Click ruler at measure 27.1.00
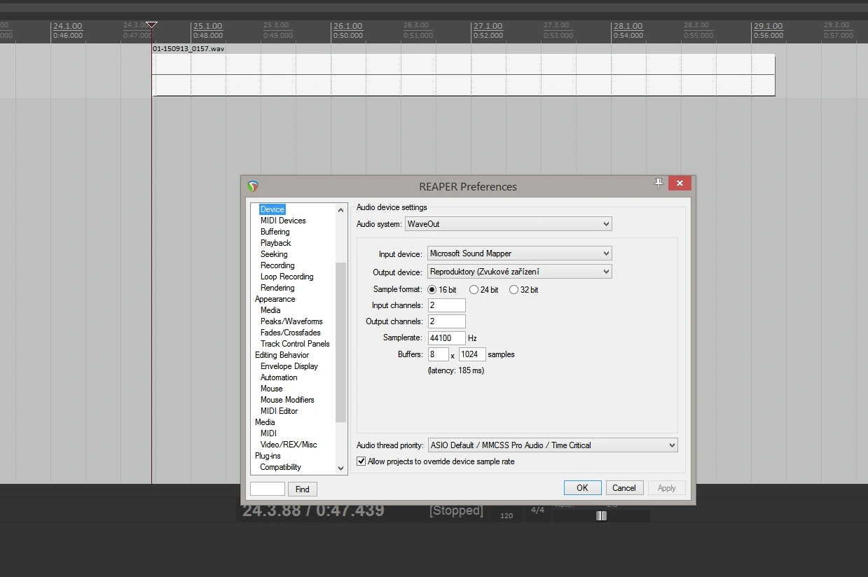868x577 pixels. [x=488, y=27]
